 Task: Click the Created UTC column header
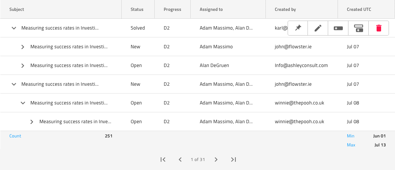coord(359,9)
